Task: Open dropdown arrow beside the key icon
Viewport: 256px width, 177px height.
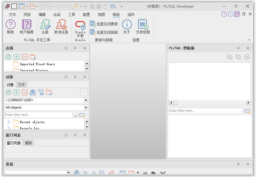Action: (x=81, y=6)
